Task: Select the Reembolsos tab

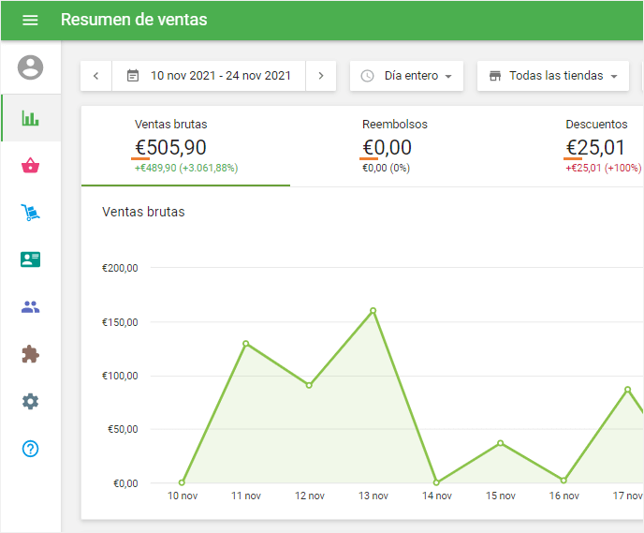Action: coord(394,146)
